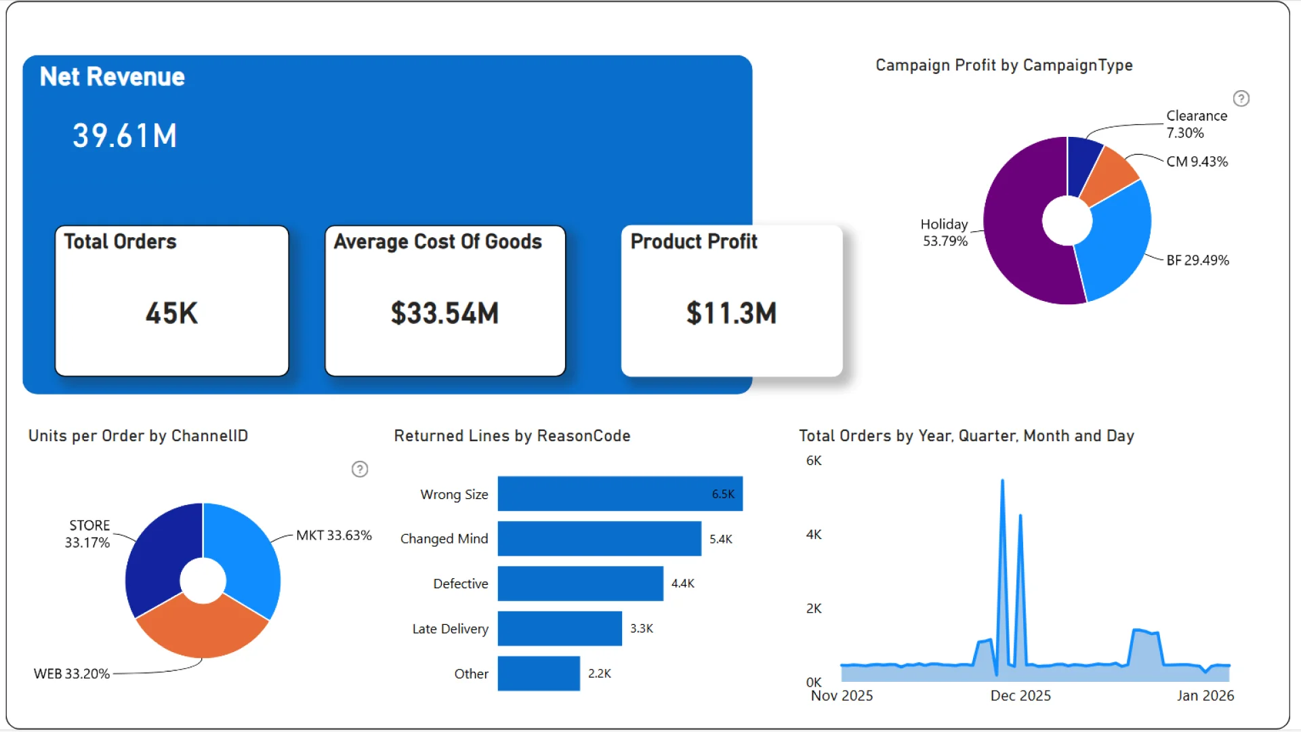Click the tallest peak in orders chart
This screenshot has height=732, width=1301.
click(x=1002, y=483)
